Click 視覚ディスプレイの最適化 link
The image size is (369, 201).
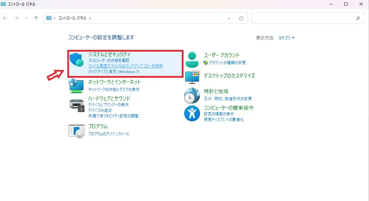tap(223, 120)
